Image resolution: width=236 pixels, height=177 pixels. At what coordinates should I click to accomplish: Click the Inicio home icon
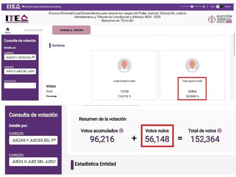click(x=8, y=29)
